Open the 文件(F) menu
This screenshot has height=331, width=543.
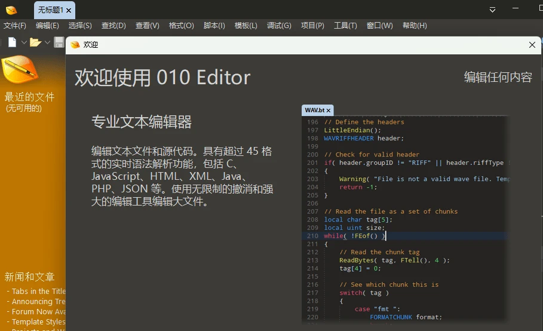(x=15, y=26)
